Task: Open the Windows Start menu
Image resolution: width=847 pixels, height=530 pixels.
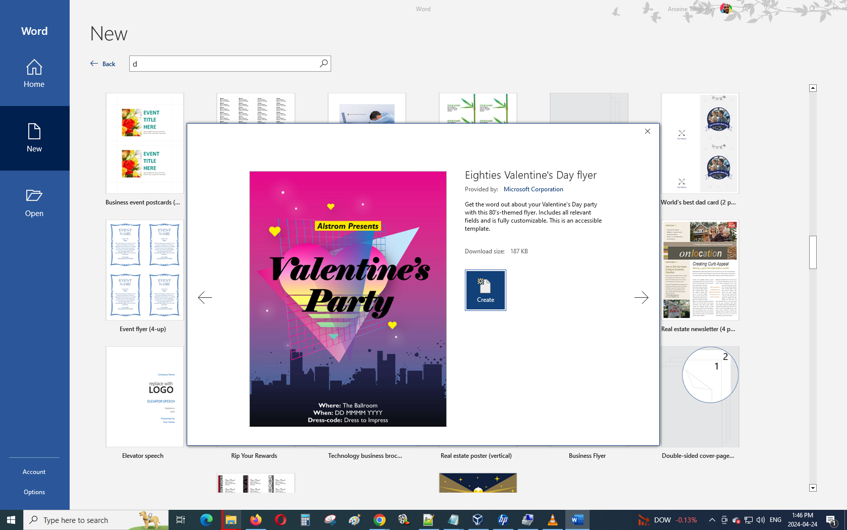Action: [x=11, y=520]
